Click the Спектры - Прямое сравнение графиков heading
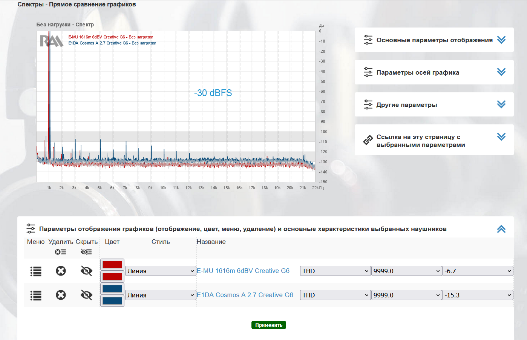Viewport: 527px width, 340px height. 77,5
